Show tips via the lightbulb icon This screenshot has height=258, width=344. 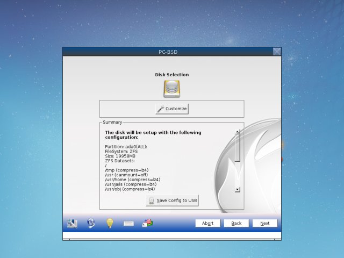110,224
